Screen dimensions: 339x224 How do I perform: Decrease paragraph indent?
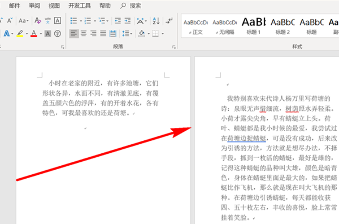point(118,21)
